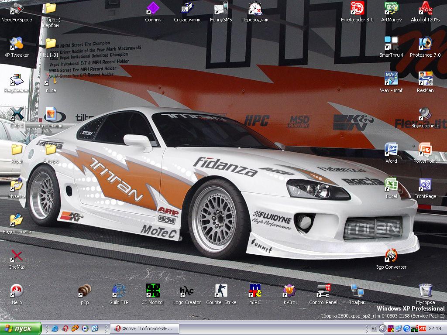Launch nLite desktop shortcut

(x=51, y=83)
